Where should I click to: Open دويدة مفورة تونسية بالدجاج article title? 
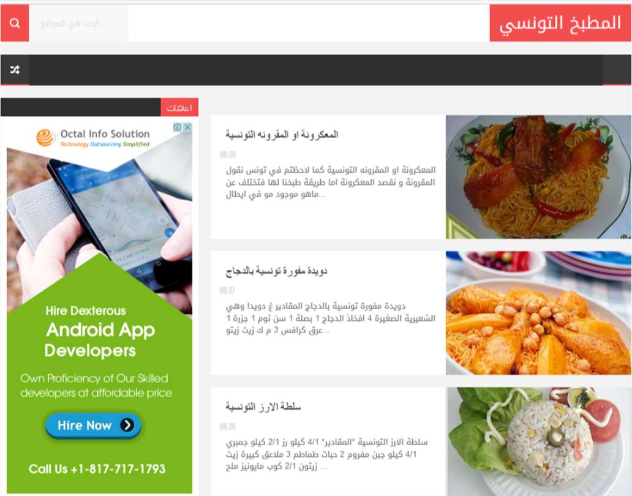[x=277, y=271]
